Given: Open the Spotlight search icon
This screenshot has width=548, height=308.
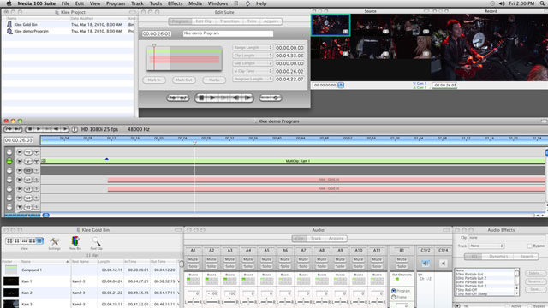Looking at the screenshot, I should coord(543,3).
